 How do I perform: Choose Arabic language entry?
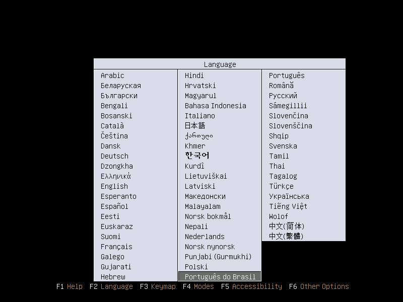point(112,75)
